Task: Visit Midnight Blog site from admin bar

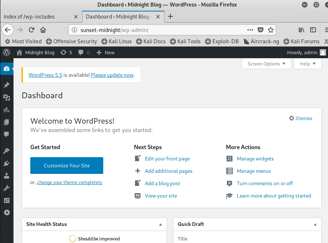Action: coord(35,52)
